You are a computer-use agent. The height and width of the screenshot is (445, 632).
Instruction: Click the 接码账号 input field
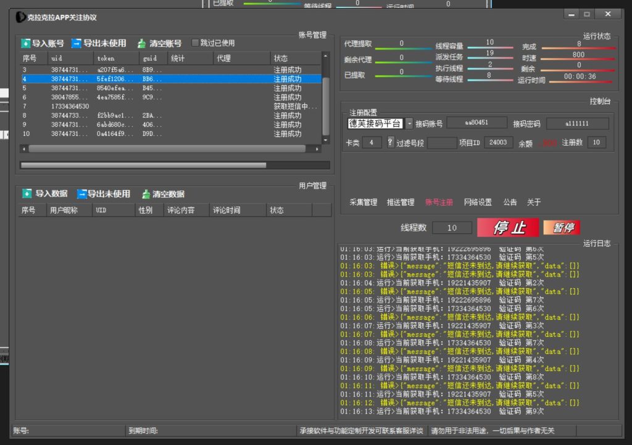476,123
